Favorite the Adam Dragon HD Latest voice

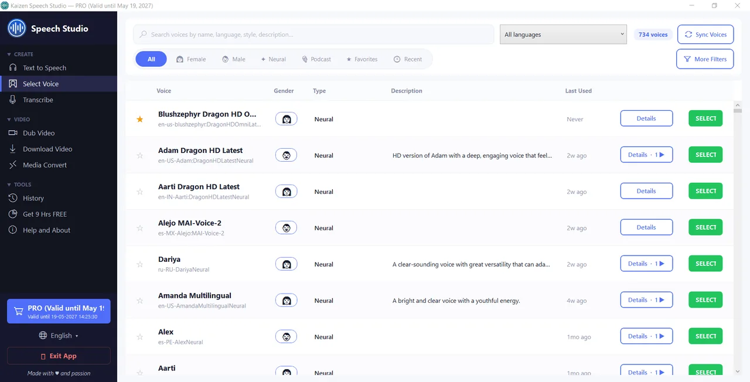click(x=139, y=155)
